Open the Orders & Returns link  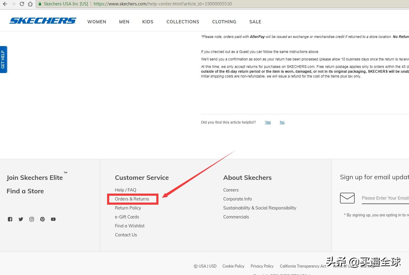click(x=132, y=199)
